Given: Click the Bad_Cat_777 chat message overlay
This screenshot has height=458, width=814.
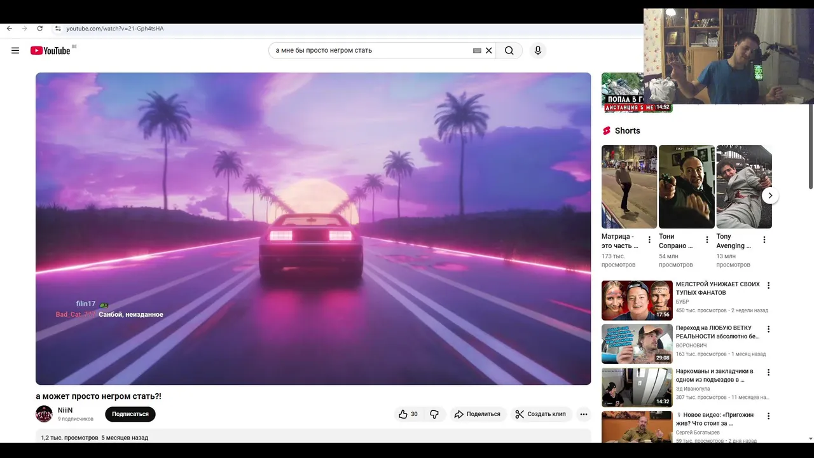Looking at the screenshot, I should point(109,314).
